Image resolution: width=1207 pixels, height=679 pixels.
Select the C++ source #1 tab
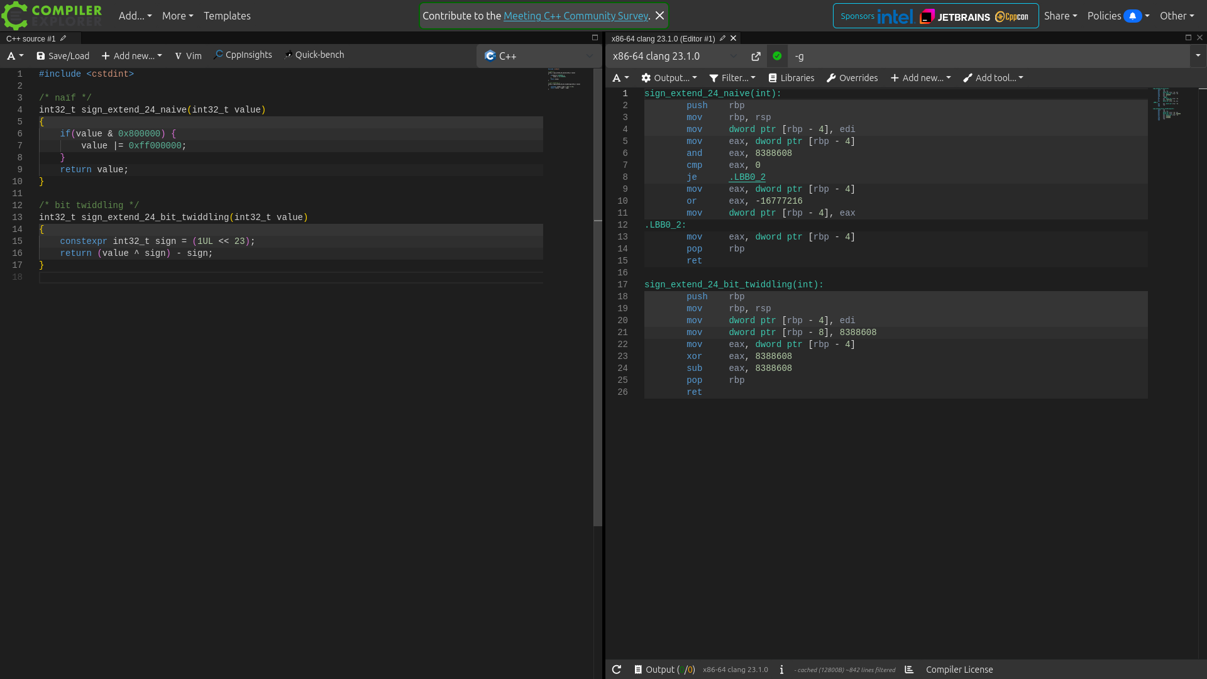(x=31, y=38)
